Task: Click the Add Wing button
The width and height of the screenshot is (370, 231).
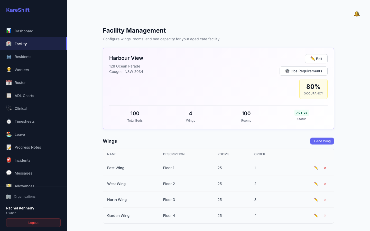Action: (x=322, y=141)
